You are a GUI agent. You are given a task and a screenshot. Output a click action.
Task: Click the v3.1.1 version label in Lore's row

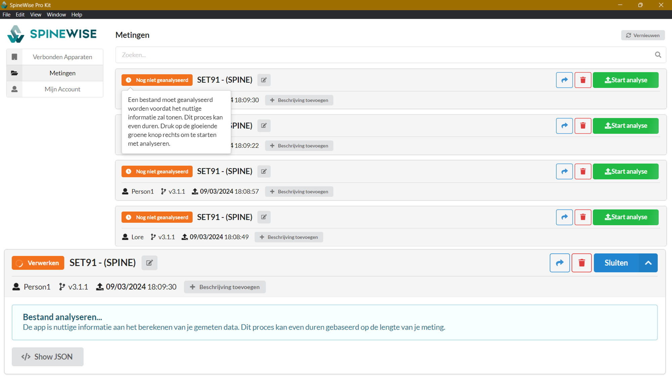tap(167, 237)
